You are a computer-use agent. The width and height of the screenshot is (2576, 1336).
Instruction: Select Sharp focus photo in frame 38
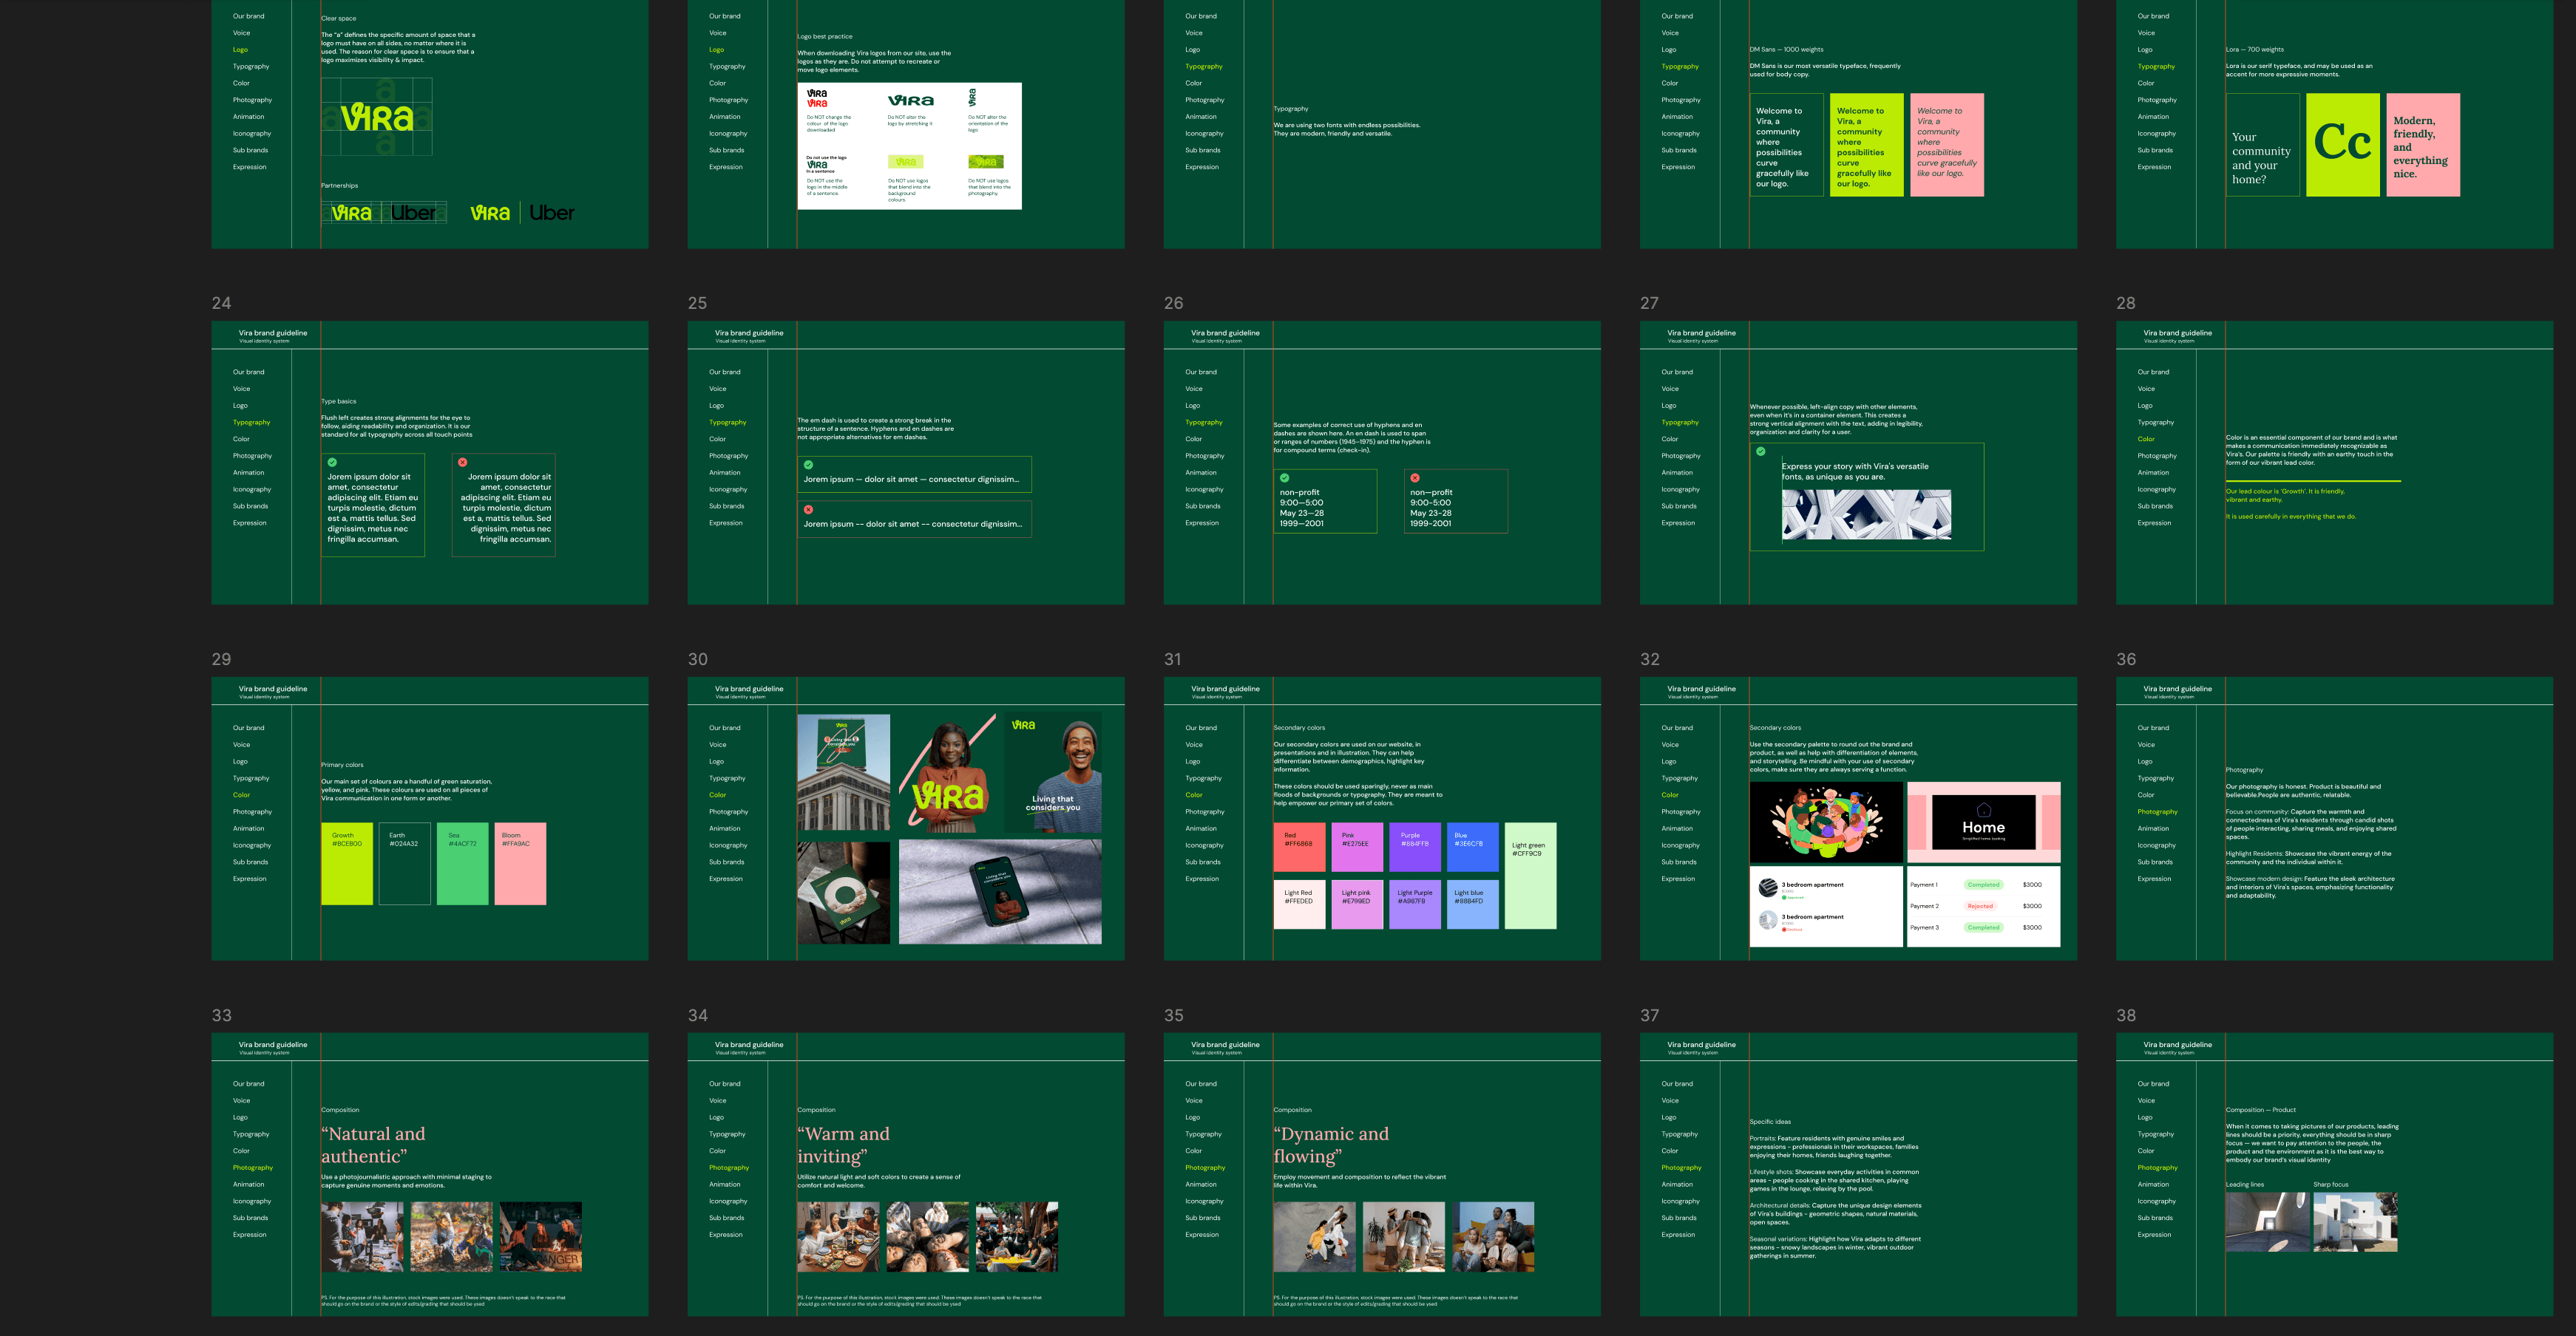click(2355, 1222)
